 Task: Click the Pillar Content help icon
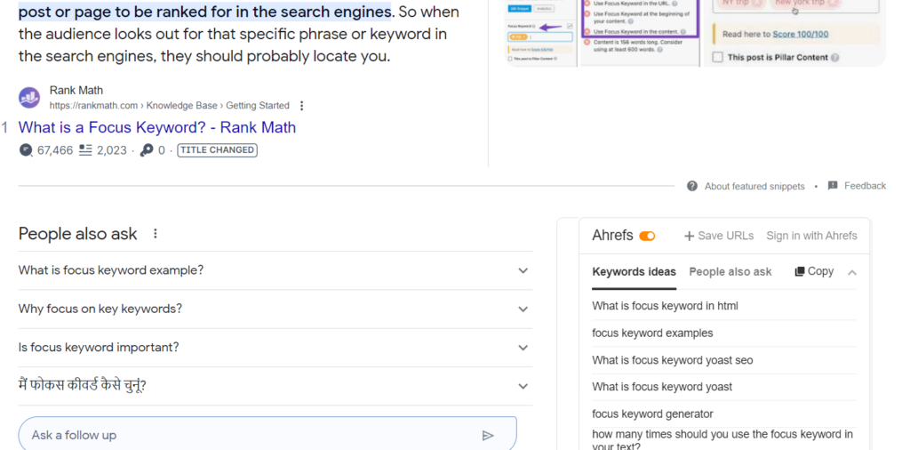(834, 58)
